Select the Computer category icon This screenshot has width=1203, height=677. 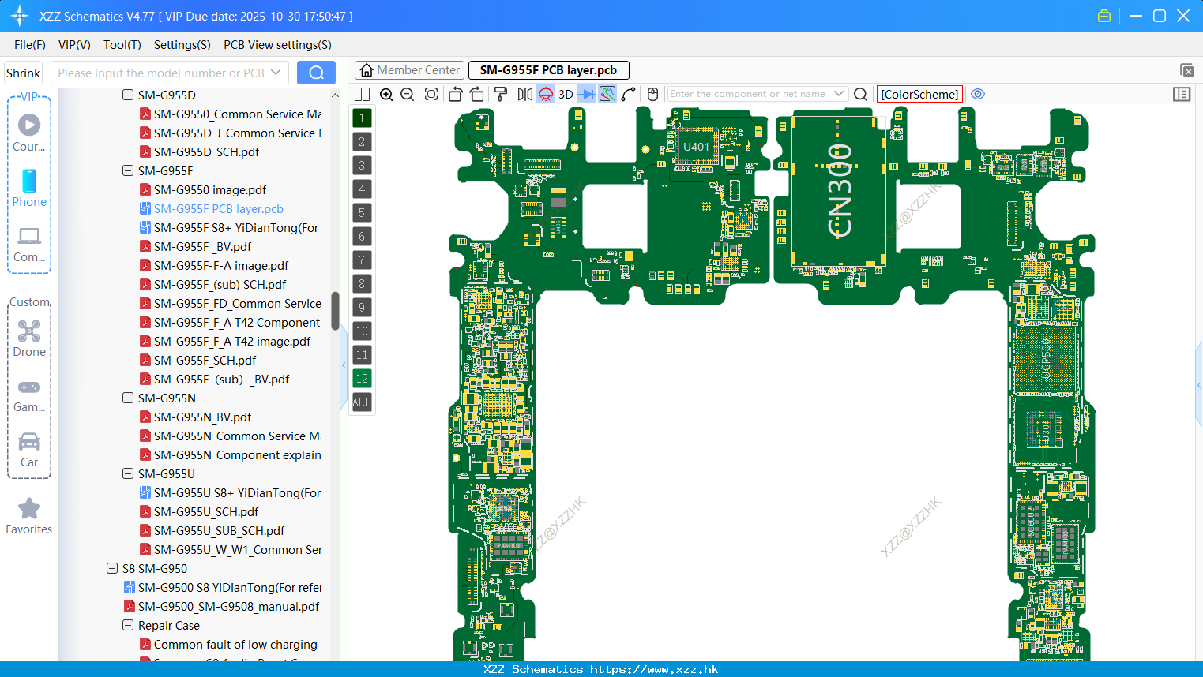pos(29,244)
